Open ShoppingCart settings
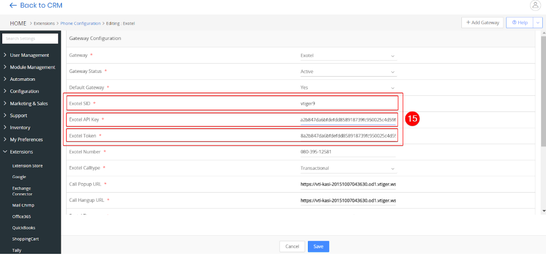Image resolution: width=546 pixels, height=256 pixels. coord(26,239)
